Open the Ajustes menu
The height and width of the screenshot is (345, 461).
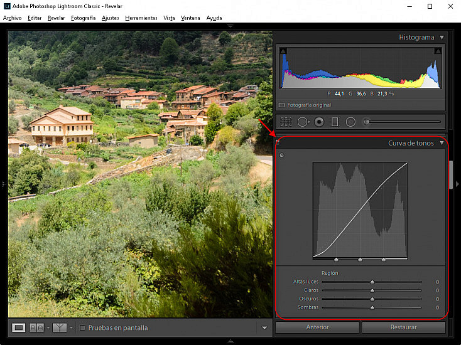pos(111,18)
